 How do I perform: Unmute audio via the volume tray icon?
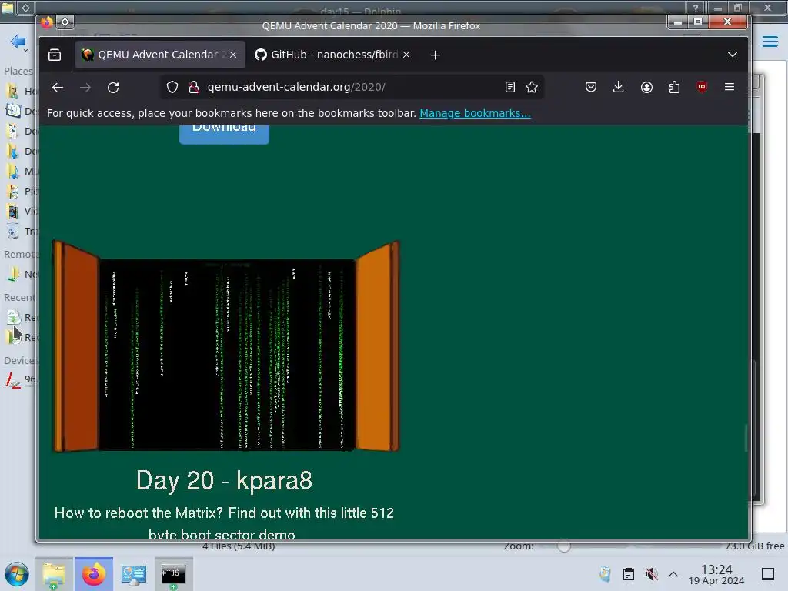[x=651, y=574]
